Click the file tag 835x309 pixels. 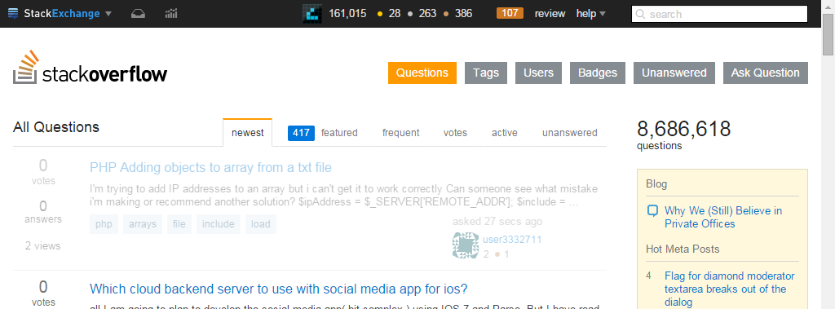[179, 224]
